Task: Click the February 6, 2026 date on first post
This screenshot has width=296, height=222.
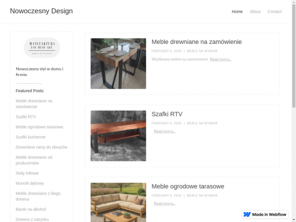Action: (166, 51)
